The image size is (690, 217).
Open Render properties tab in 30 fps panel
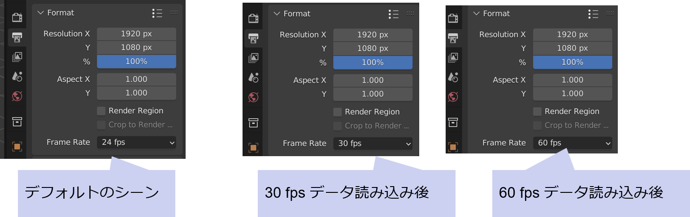pyautogui.click(x=253, y=18)
